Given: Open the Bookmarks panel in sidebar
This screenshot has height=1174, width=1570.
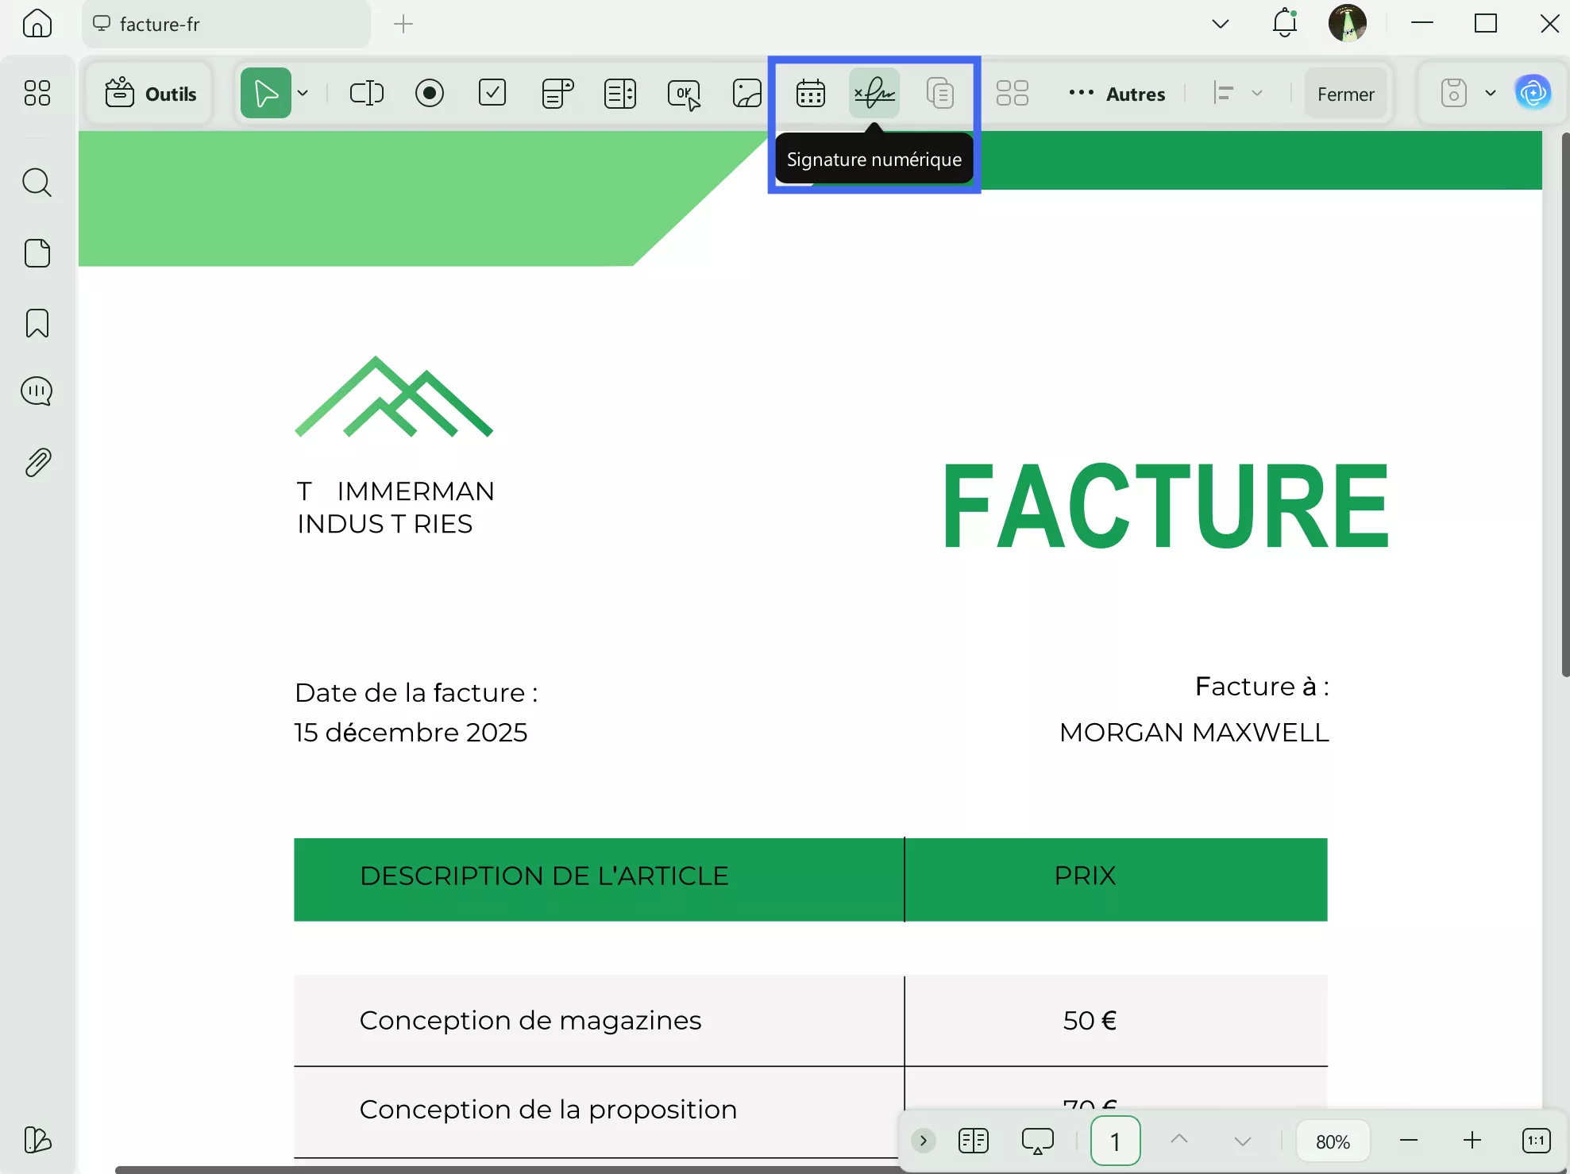Looking at the screenshot, I should tap(37, 324).
